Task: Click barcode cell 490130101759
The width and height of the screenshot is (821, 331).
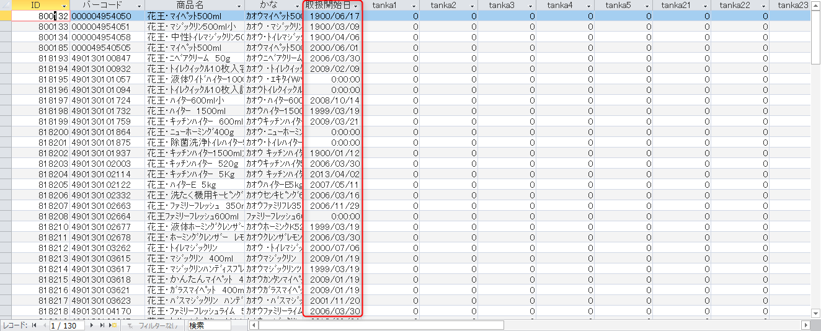Action: coord(107,121)
